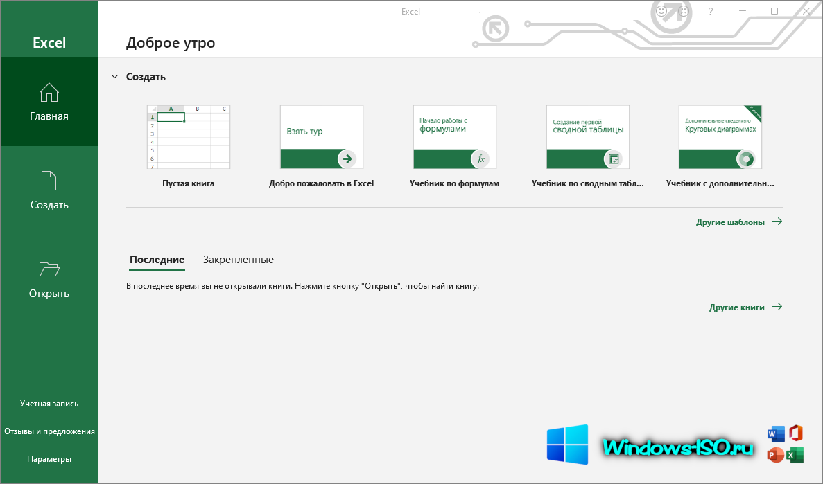
Task: Click the Добро пожаловать в Excel label
Action: 321,183
